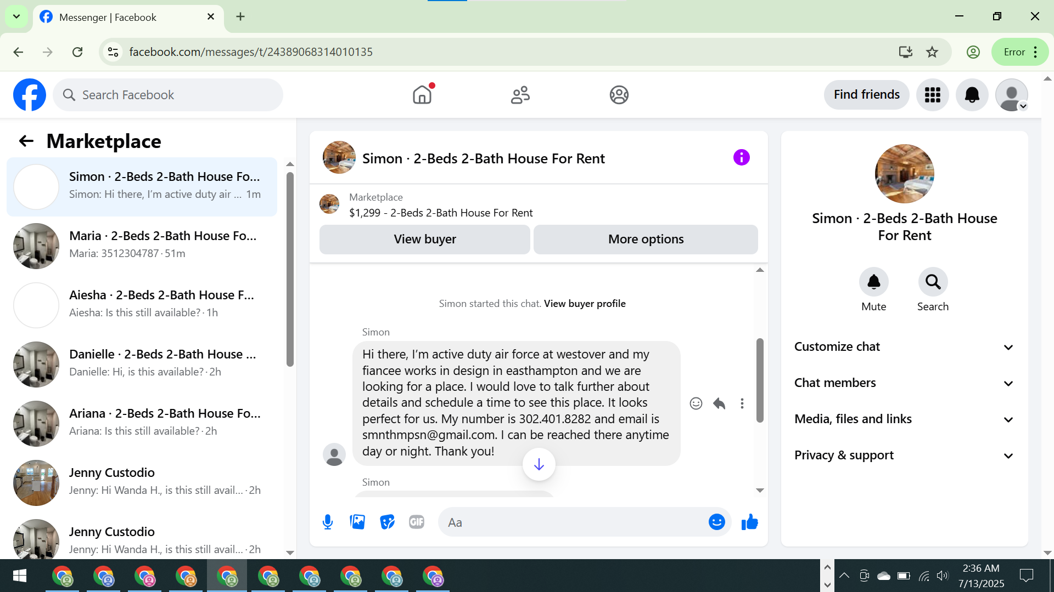Click the chat message scrollbar thumb
The height and width of the screenshot is (592, 1054).
(x=760, y=380)
